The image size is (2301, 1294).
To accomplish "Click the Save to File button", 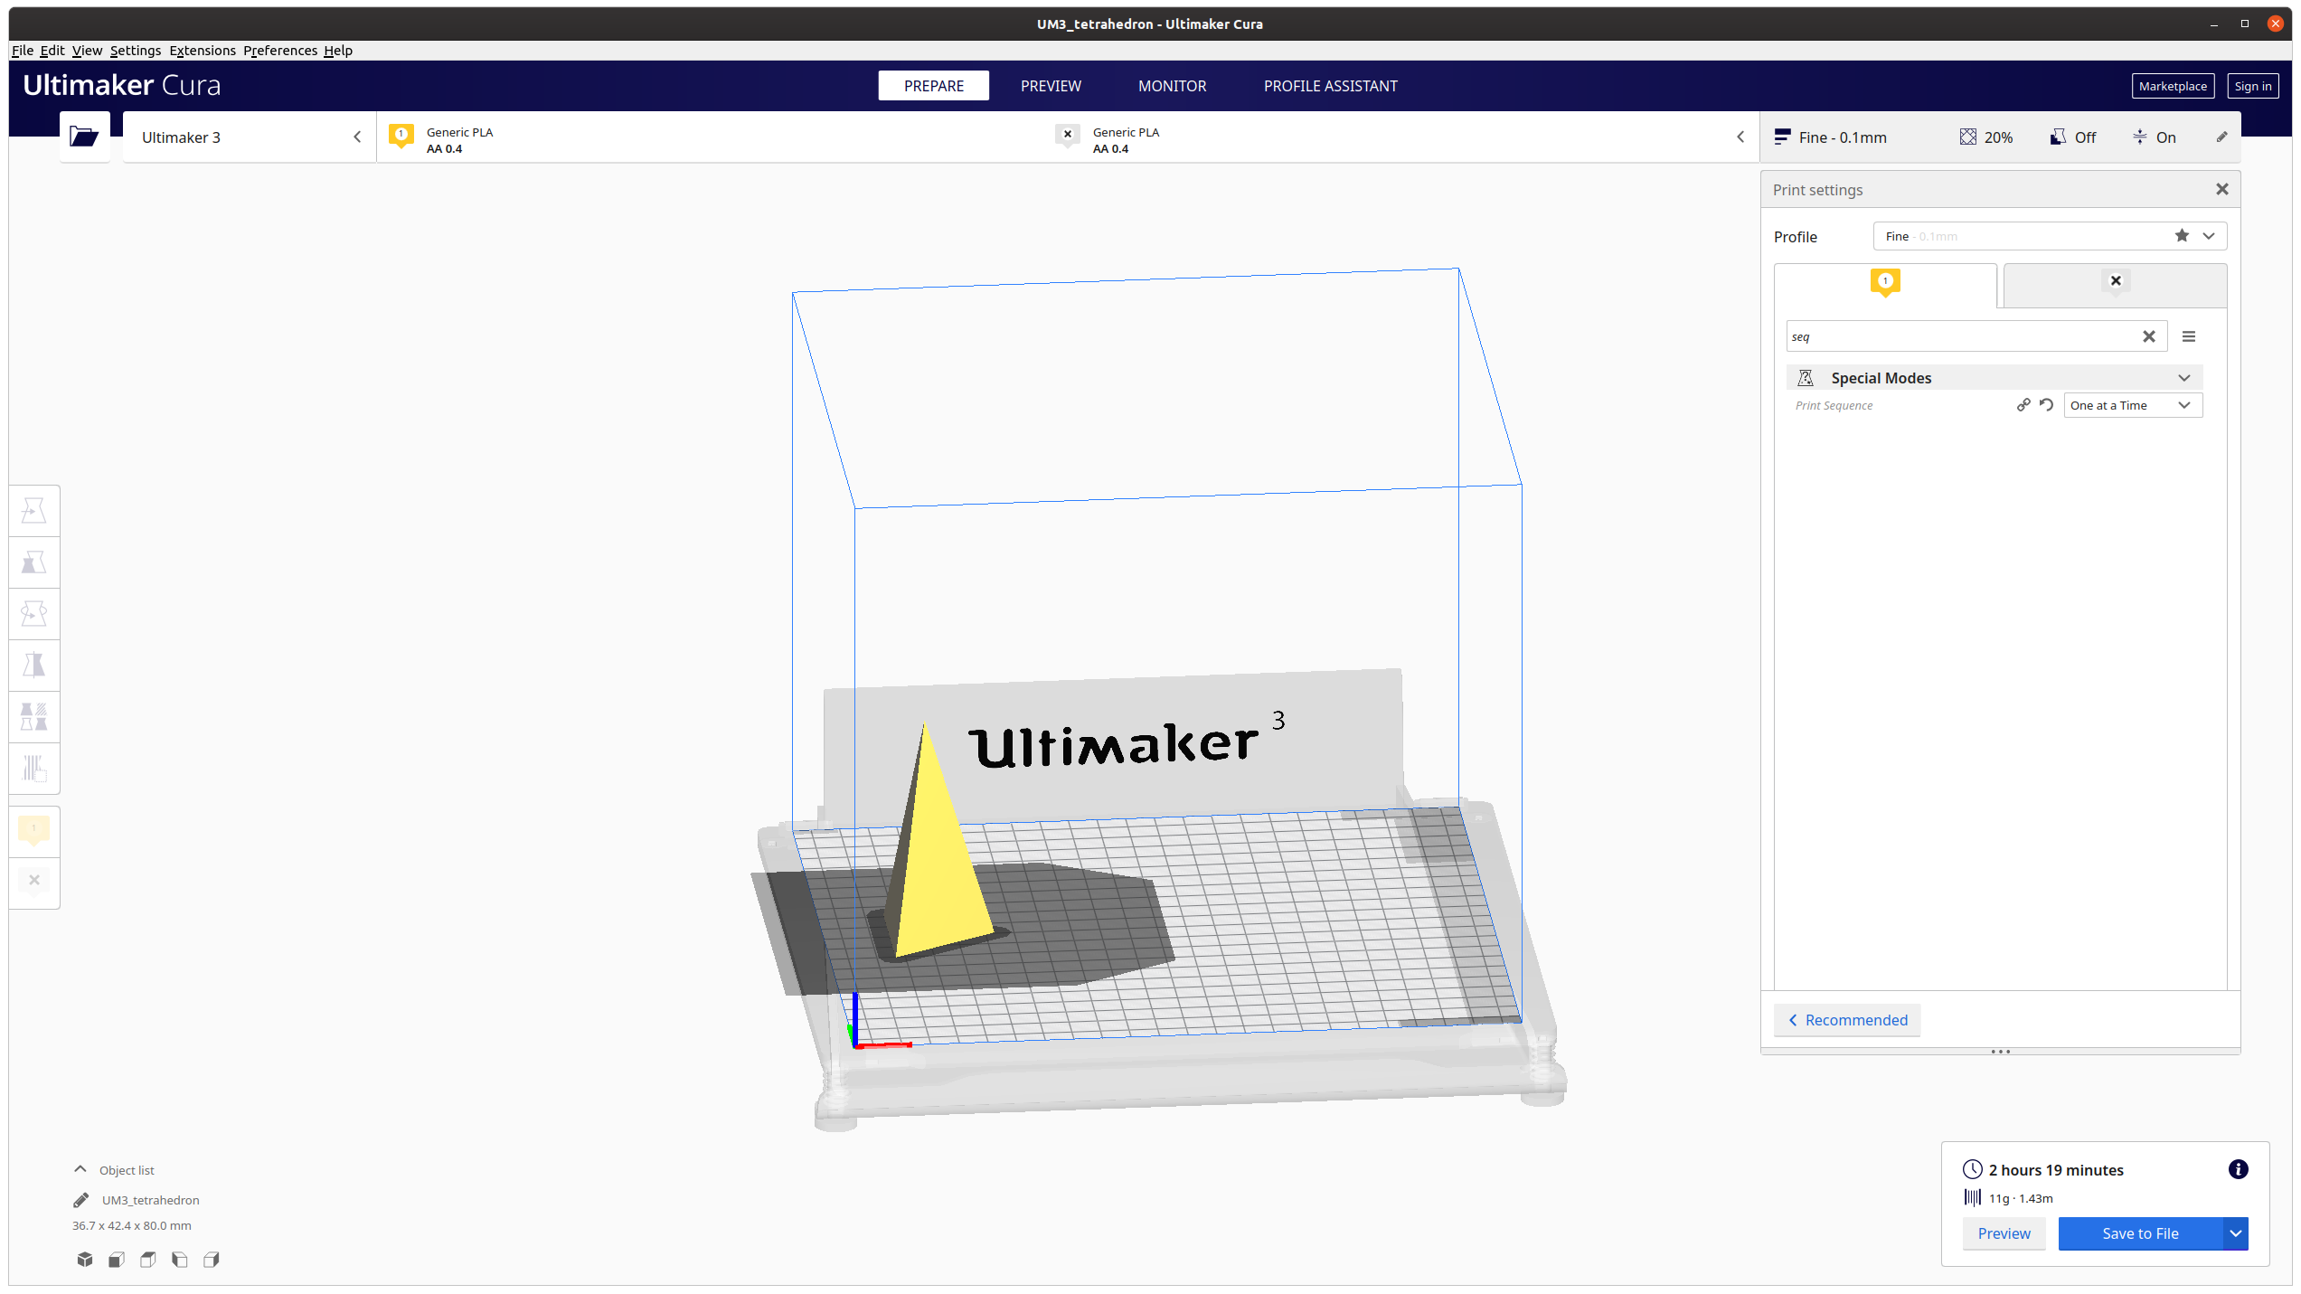I will 2140,1233.
